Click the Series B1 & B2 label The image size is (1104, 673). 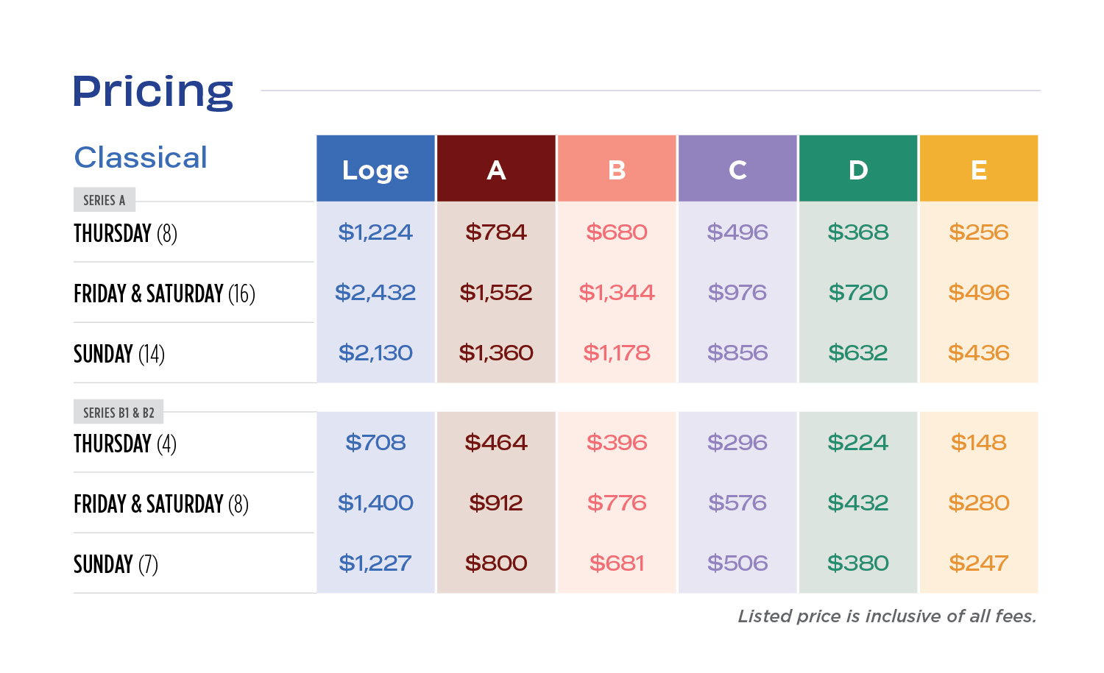pyautogui.click(x=118, y=413)
